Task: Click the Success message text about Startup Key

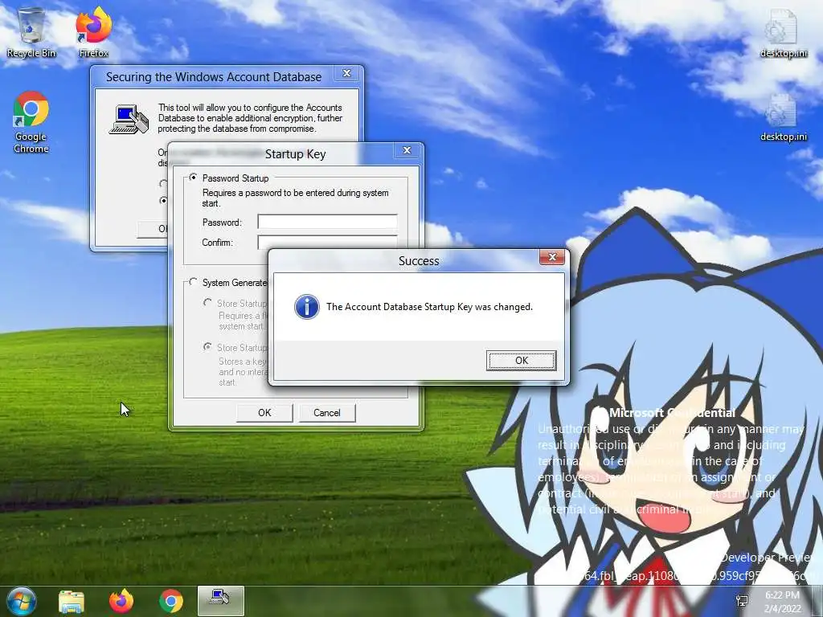Action: tap(429, 307)
